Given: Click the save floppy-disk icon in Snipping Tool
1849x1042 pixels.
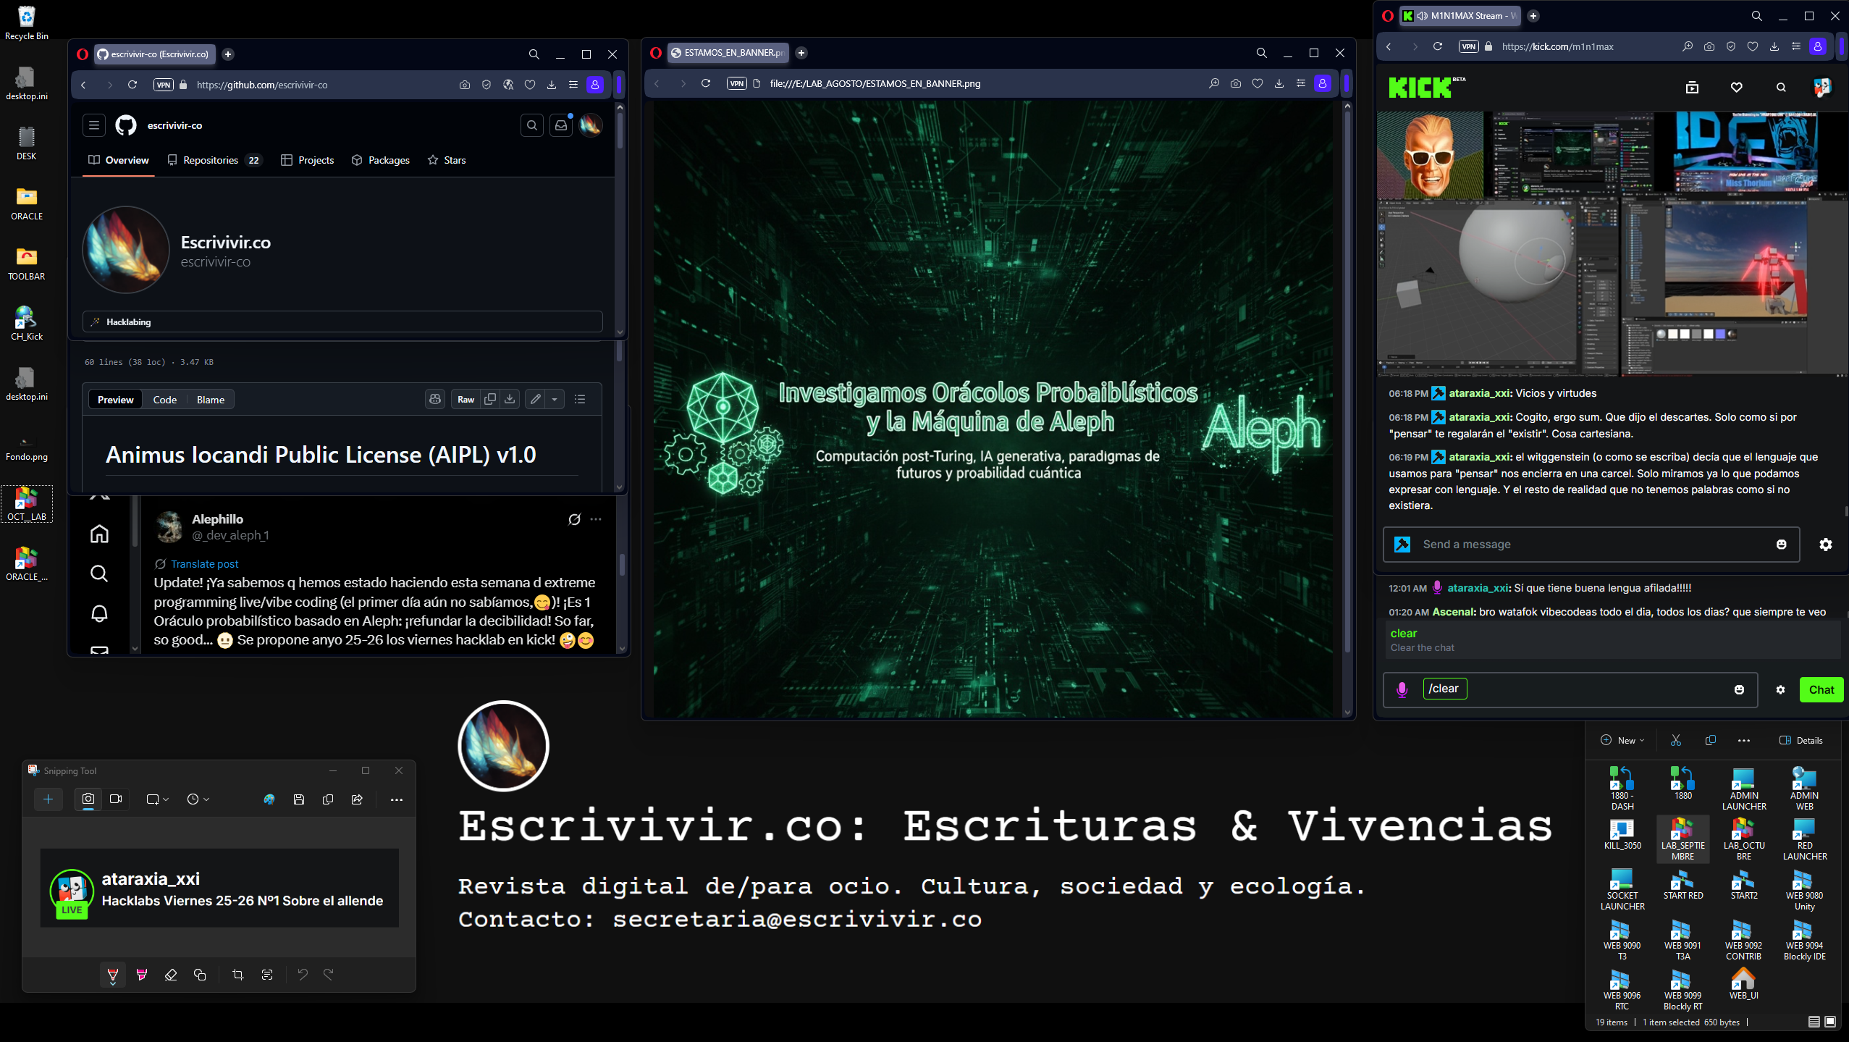Looking at the screenshot, I should pyautogui.click(x=298, y=799).
